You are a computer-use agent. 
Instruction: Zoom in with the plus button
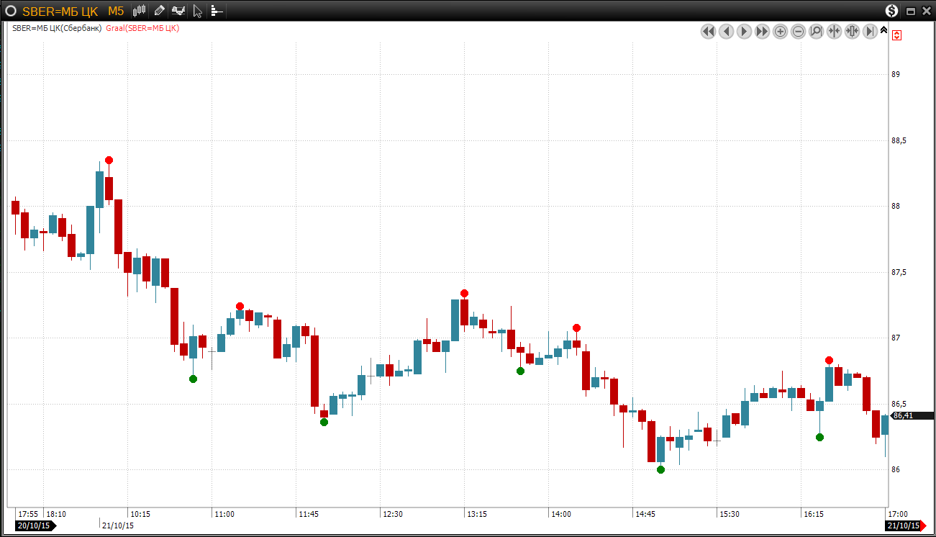pyautogui.click(x=781, y=32)
